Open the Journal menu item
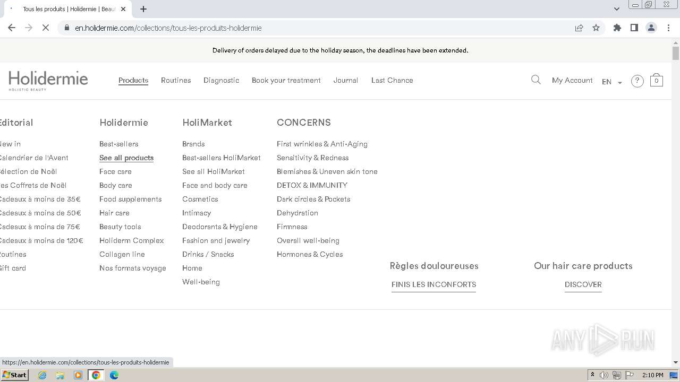 [346, 80]
